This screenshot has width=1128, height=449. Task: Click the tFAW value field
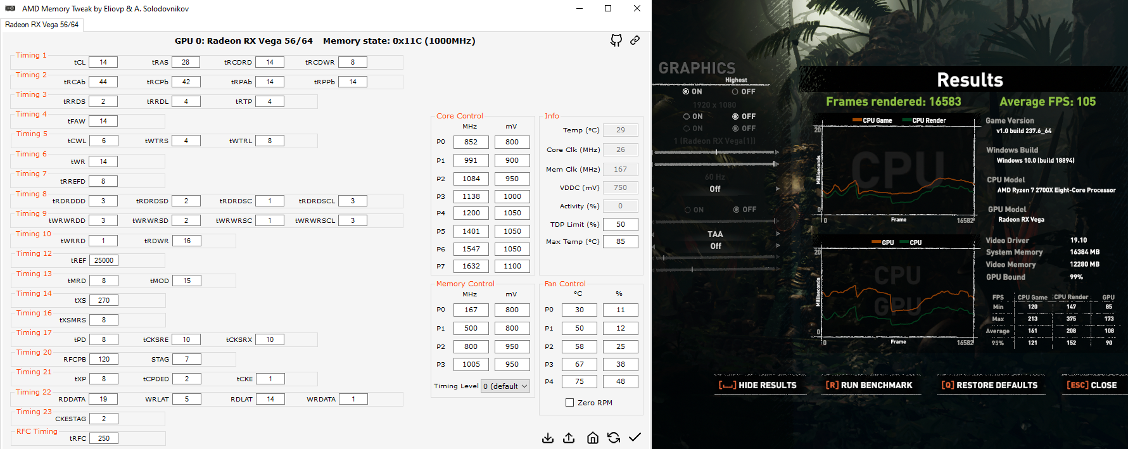pos(103,121)
